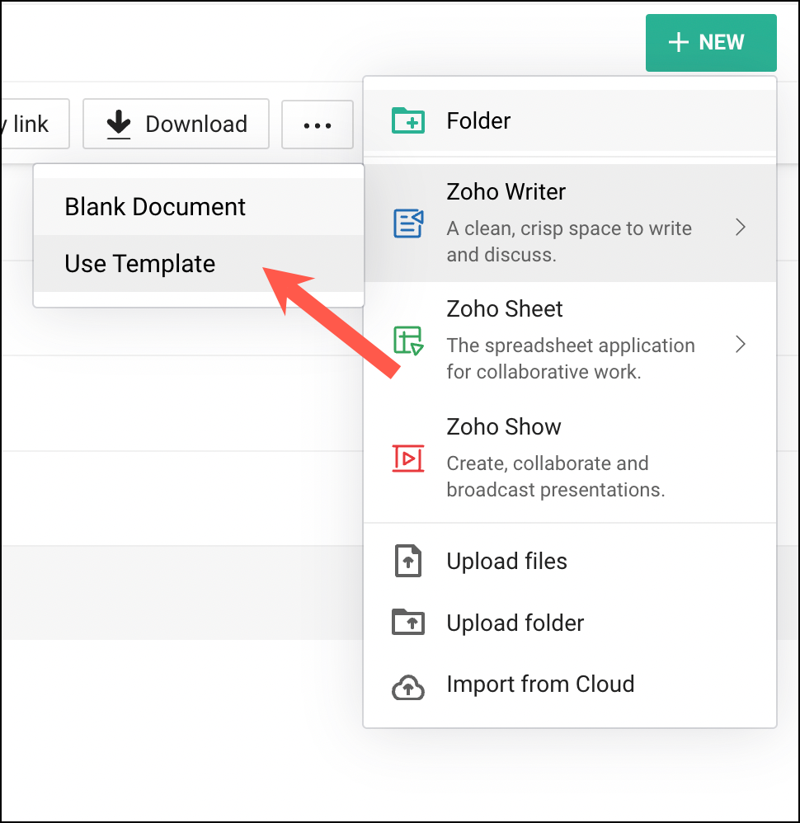800x823 pixels.
Task: Click the green Zoho Sheet icon
Action: point(408,340)
